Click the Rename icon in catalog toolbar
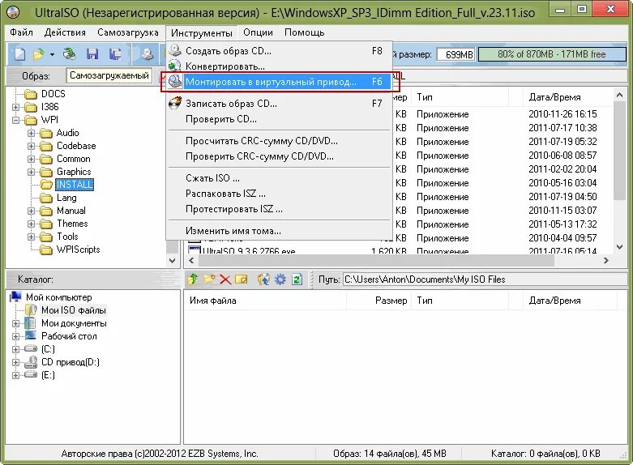 pyautogui.click(x=241, y=279)
